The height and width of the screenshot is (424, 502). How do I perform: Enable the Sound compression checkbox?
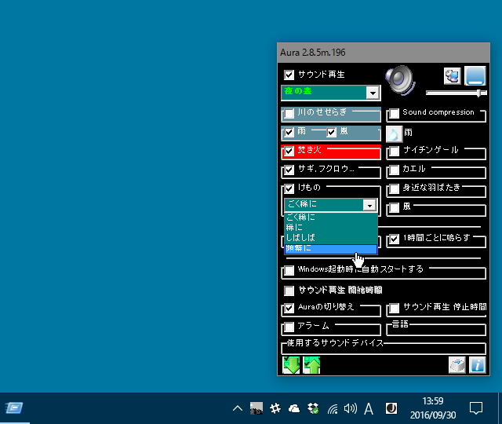tap(394, 113)
